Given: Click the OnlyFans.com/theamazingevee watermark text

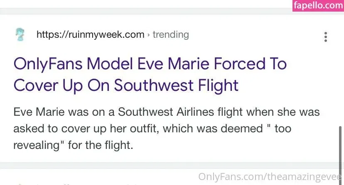Looking at the screenshot, I should 271,177.
